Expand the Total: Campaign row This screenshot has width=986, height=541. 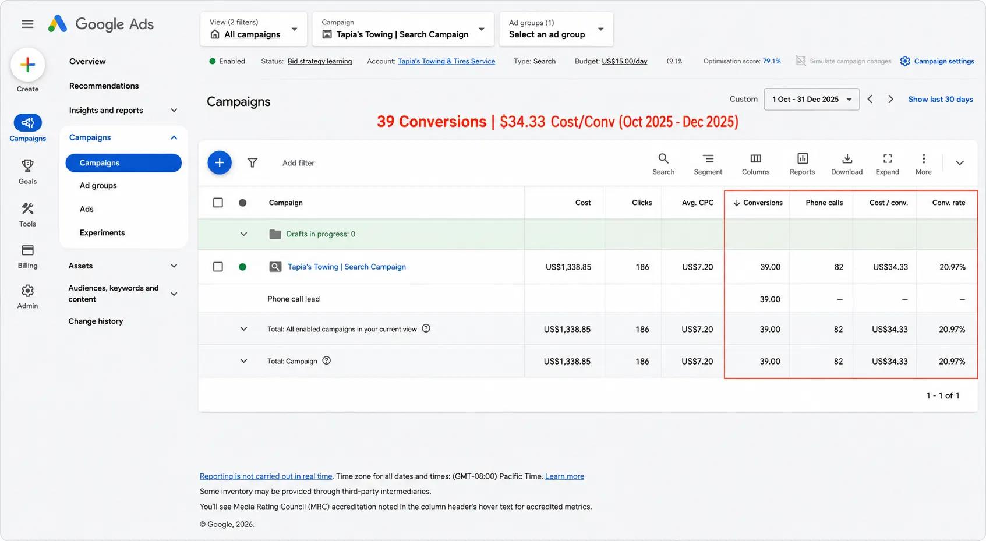[244, 361]
